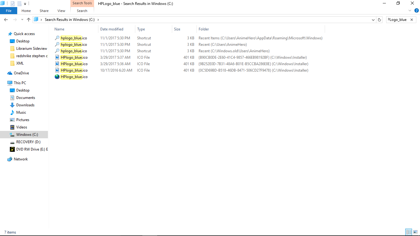Select Quick access in the navigation pane
This screenshot has height=236, width=420.
point(24,34)
